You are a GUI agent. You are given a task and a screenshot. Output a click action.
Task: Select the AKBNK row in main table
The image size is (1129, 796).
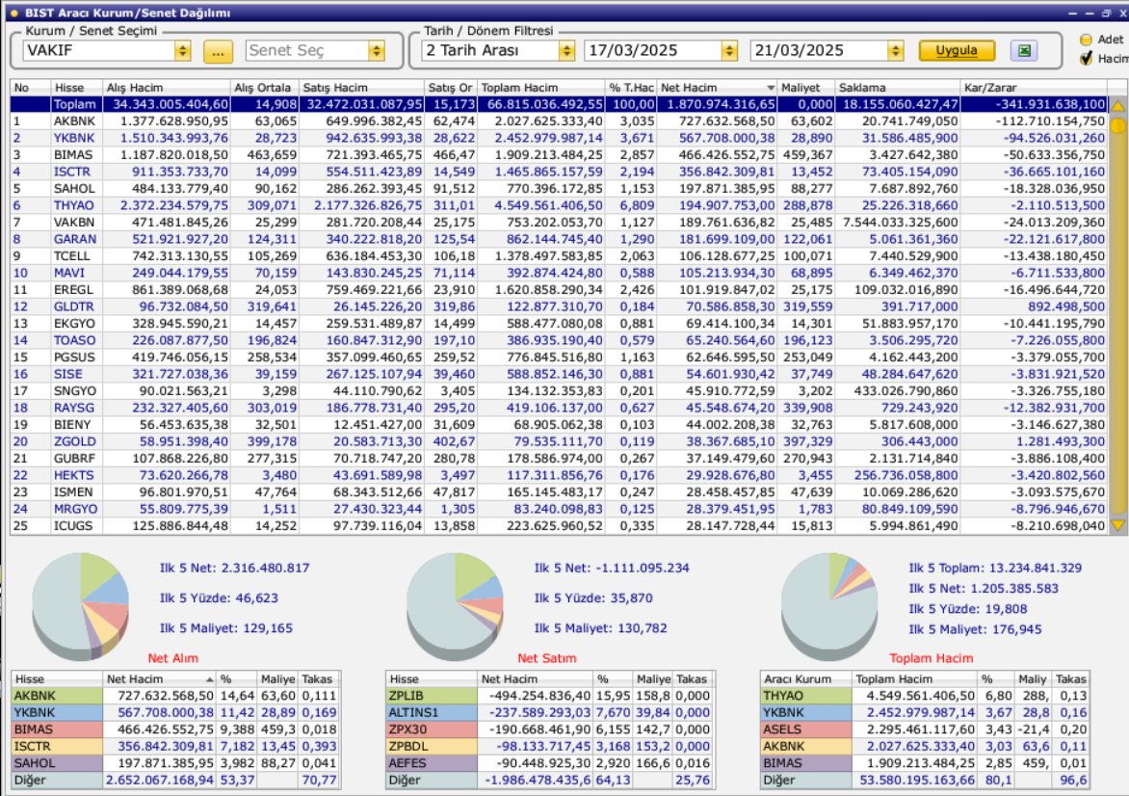pos(559,121)
